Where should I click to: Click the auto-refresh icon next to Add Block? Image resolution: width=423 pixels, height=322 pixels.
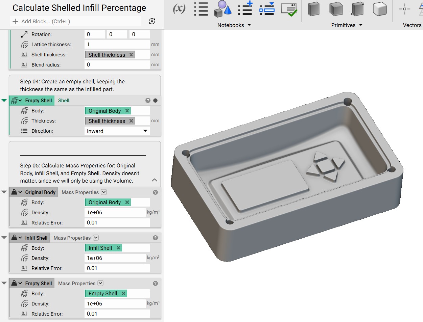152,21
